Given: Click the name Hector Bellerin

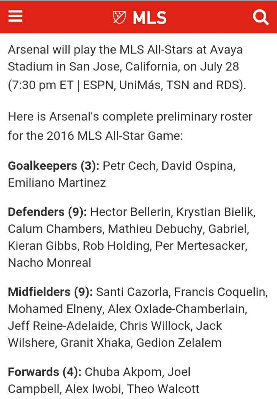Looking at the screenshot, I should [130, 212].
